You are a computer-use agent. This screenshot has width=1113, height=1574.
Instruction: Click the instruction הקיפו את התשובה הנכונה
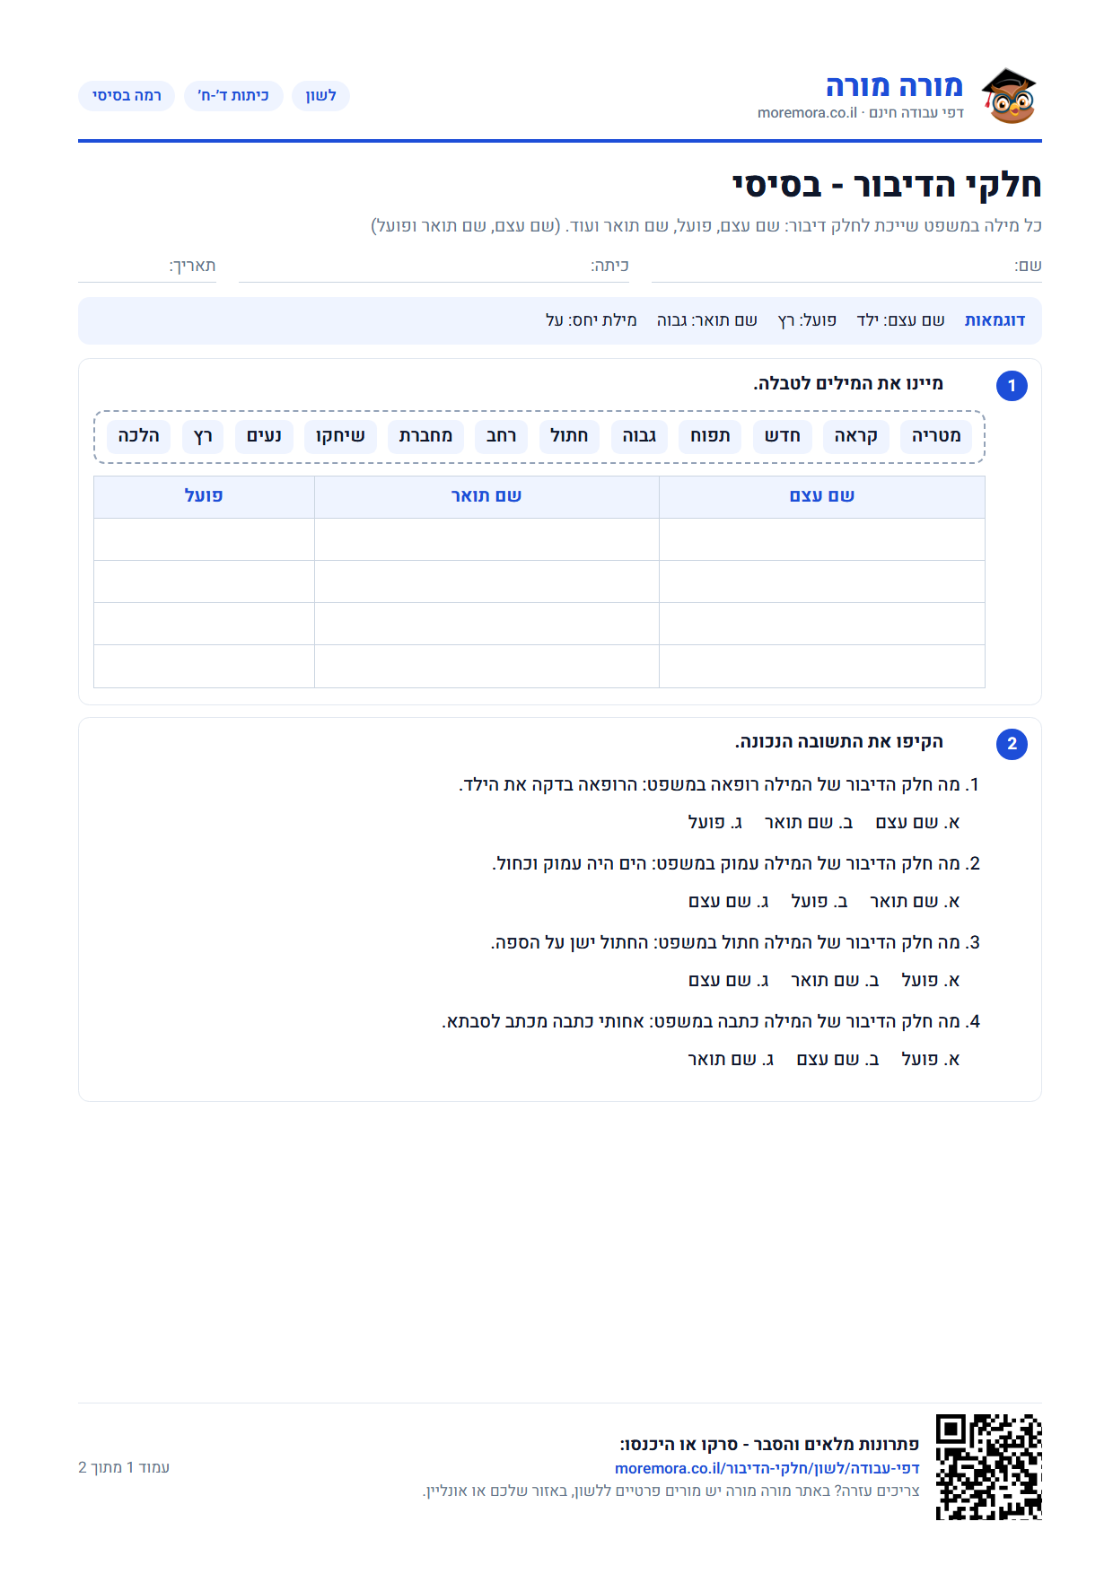tap(839, 742)
